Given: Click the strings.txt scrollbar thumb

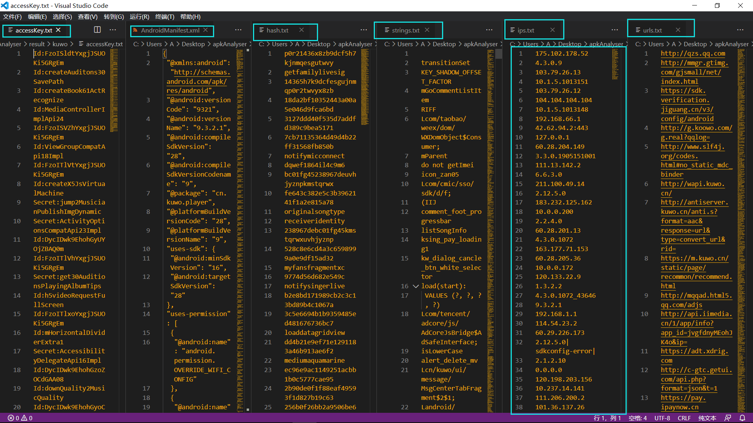Looking at the screenshot, I should 499,54.
